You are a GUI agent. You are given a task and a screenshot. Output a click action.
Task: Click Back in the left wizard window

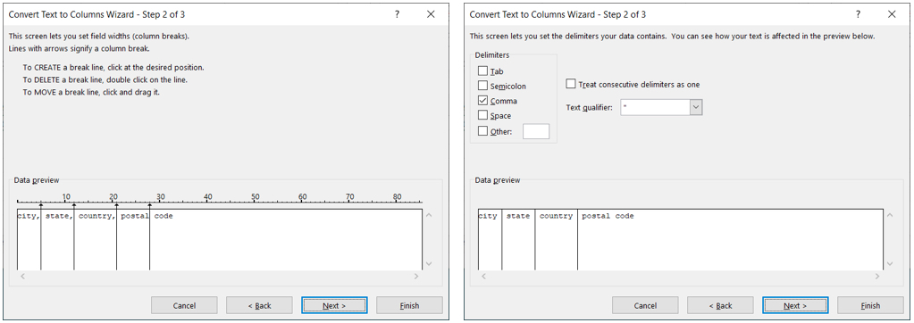coord(259,305)
